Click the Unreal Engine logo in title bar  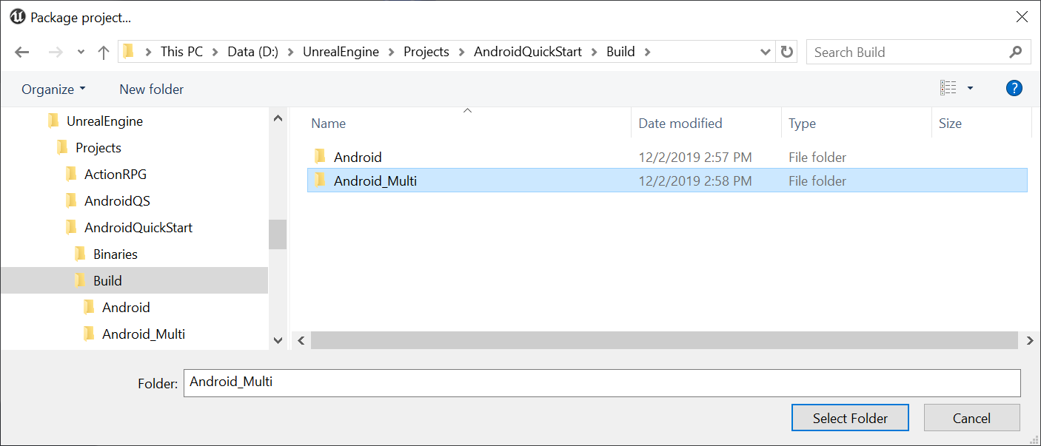coord(18,17)
